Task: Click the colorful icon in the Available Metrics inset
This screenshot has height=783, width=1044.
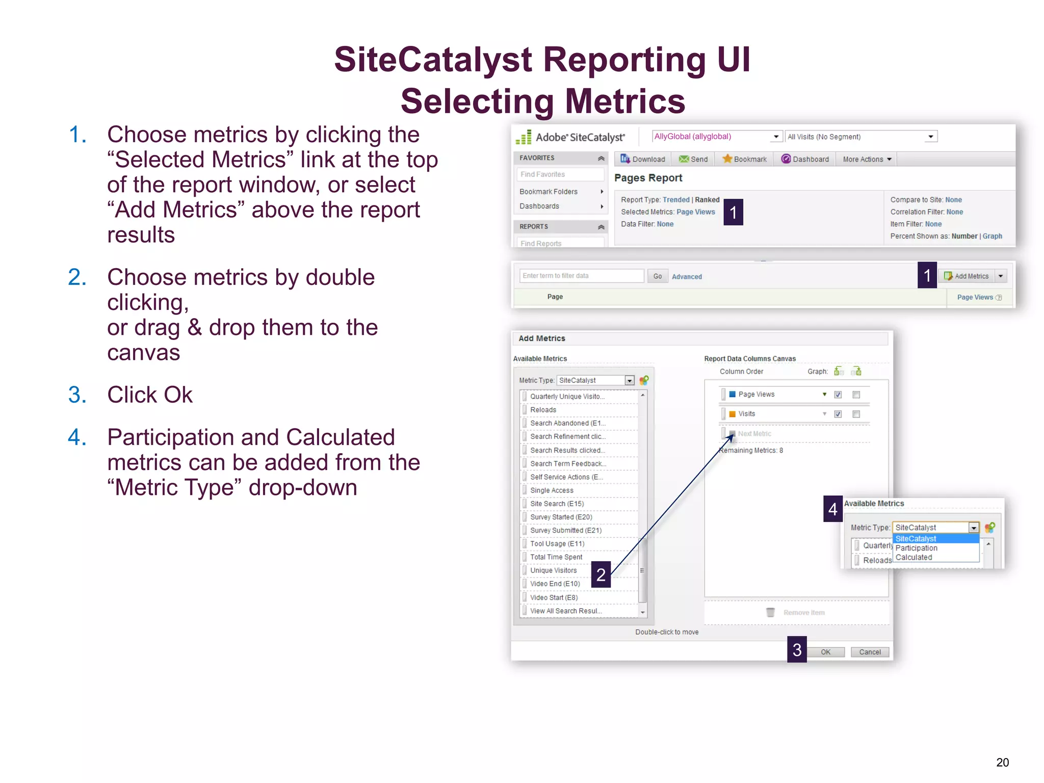Action: (989, 528)
